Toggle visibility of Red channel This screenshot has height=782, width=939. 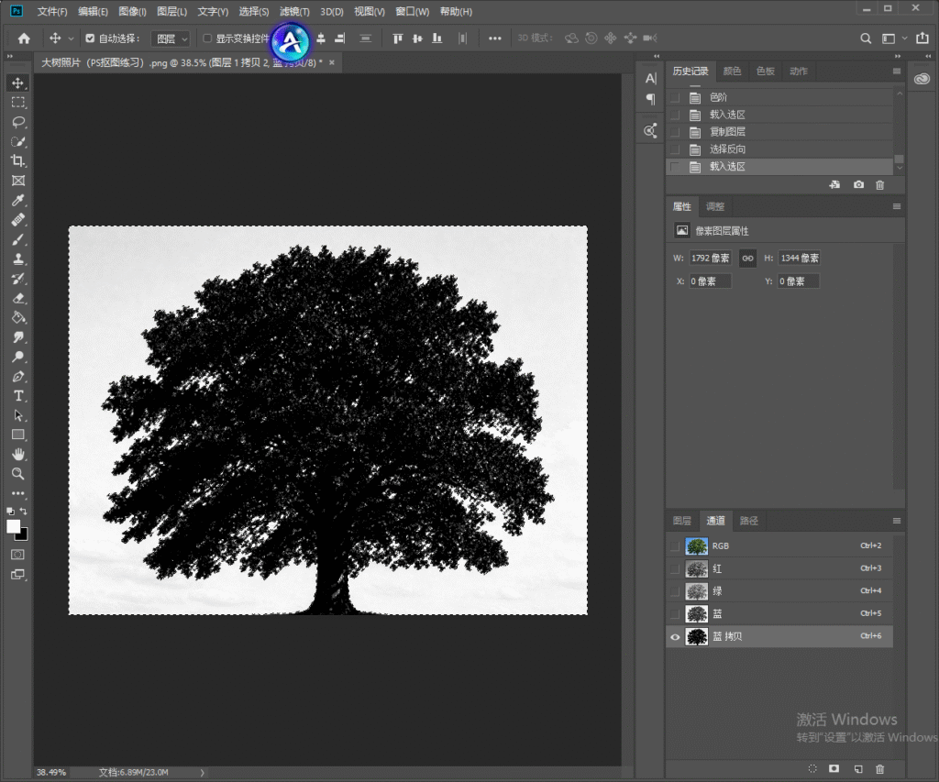[675, 568]
